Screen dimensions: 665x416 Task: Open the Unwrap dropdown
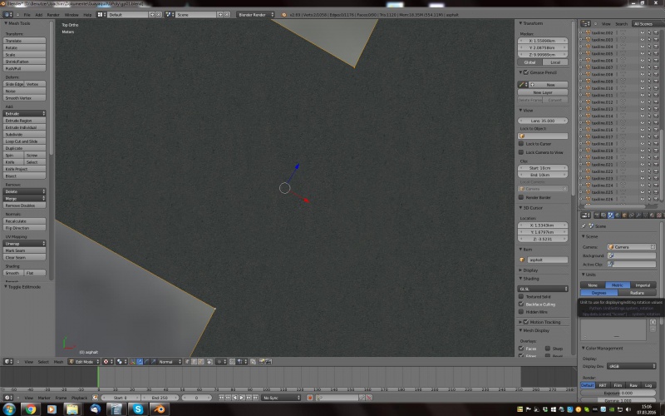click(25, 243)
